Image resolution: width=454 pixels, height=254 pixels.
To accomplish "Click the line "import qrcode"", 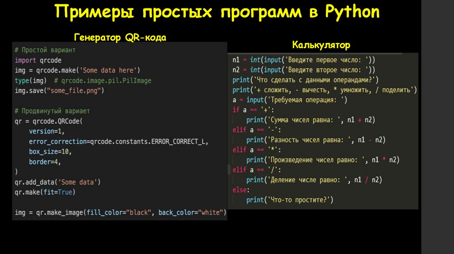I will coord(38,60).
